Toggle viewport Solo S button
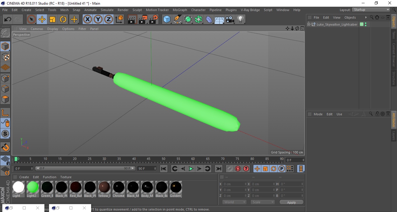This screenshot has width=397, height=212. (x=5, y=134)
